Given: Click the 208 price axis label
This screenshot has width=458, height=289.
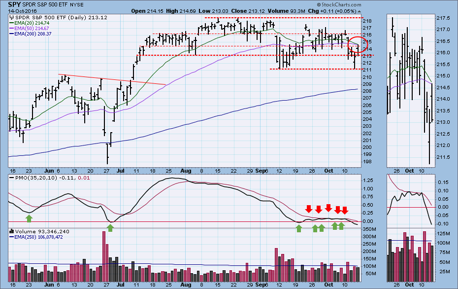Looking at the screenshot, I should pyautogui.click(x=367, y=91).
